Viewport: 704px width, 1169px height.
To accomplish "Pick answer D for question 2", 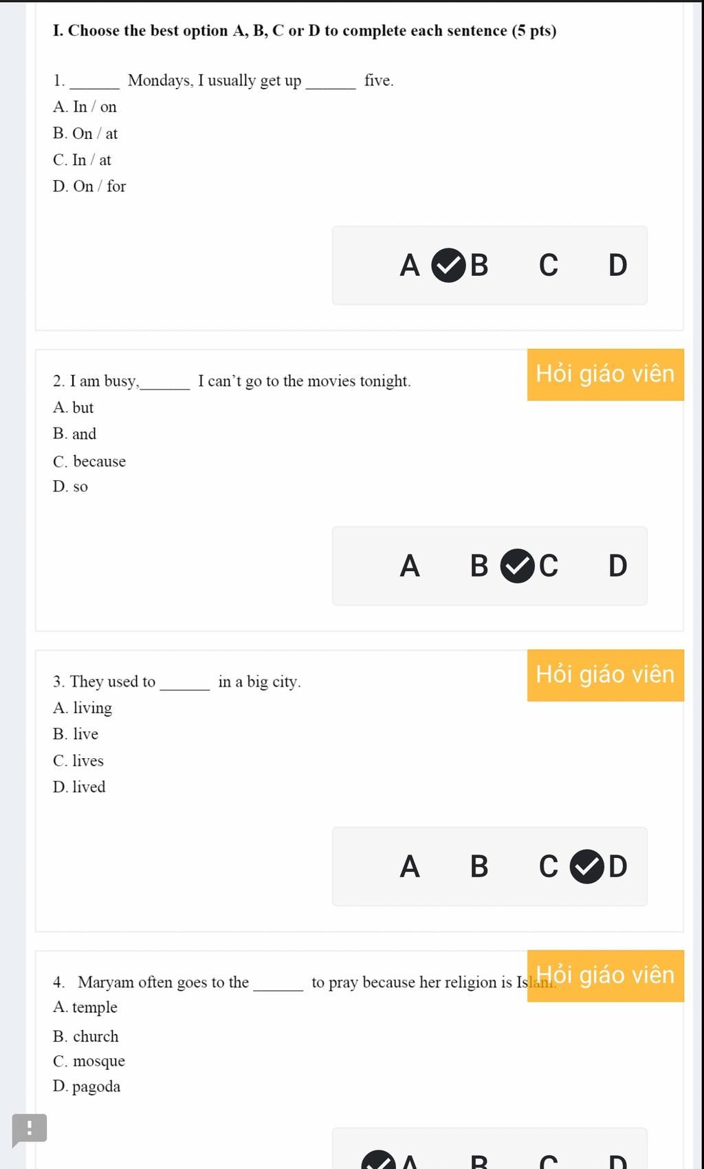I will click(x=618, y=566).
